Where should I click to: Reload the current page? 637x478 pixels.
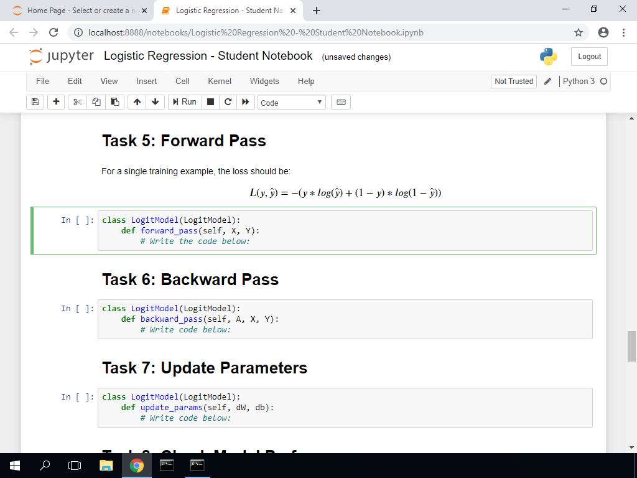pos(53,32)
